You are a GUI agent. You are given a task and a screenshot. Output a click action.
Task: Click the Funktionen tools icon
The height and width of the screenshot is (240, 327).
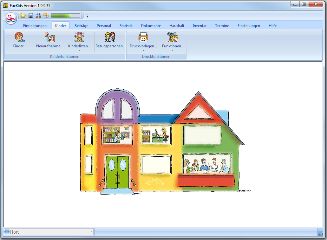(x=173, y=37)
